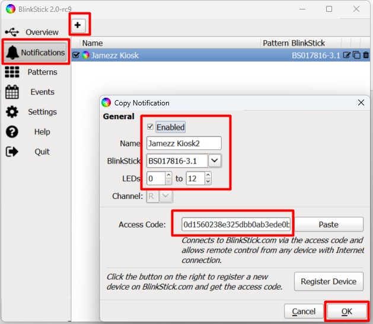This screenshot has height=324, width=373.
Task: Select the Notifications sidebar item
Action: pyautogui.click(x=35, y=52)
